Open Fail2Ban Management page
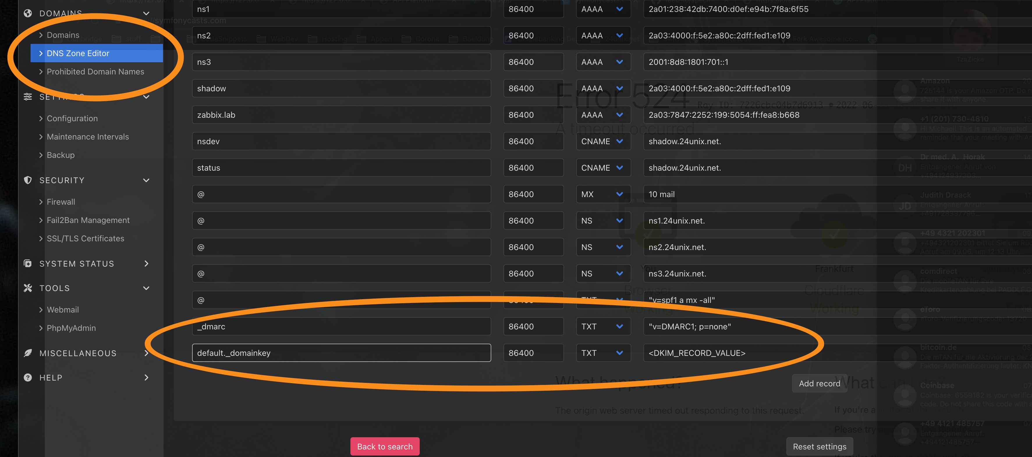1032x457 pixels. pos(88,220)
